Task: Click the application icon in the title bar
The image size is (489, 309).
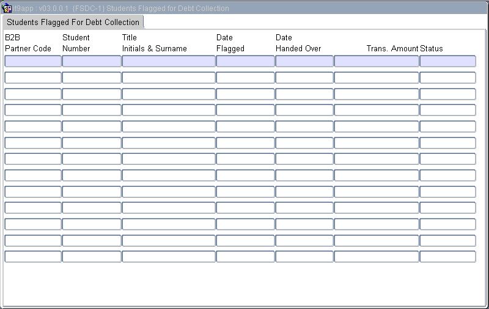Action: [x=7, y=9]
